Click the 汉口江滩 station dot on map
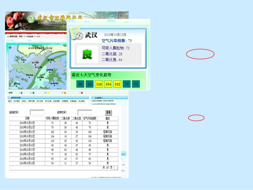Image resolution: width=253 pixels, height=190 pixels. pyautogui.click(x=39, y=68)
